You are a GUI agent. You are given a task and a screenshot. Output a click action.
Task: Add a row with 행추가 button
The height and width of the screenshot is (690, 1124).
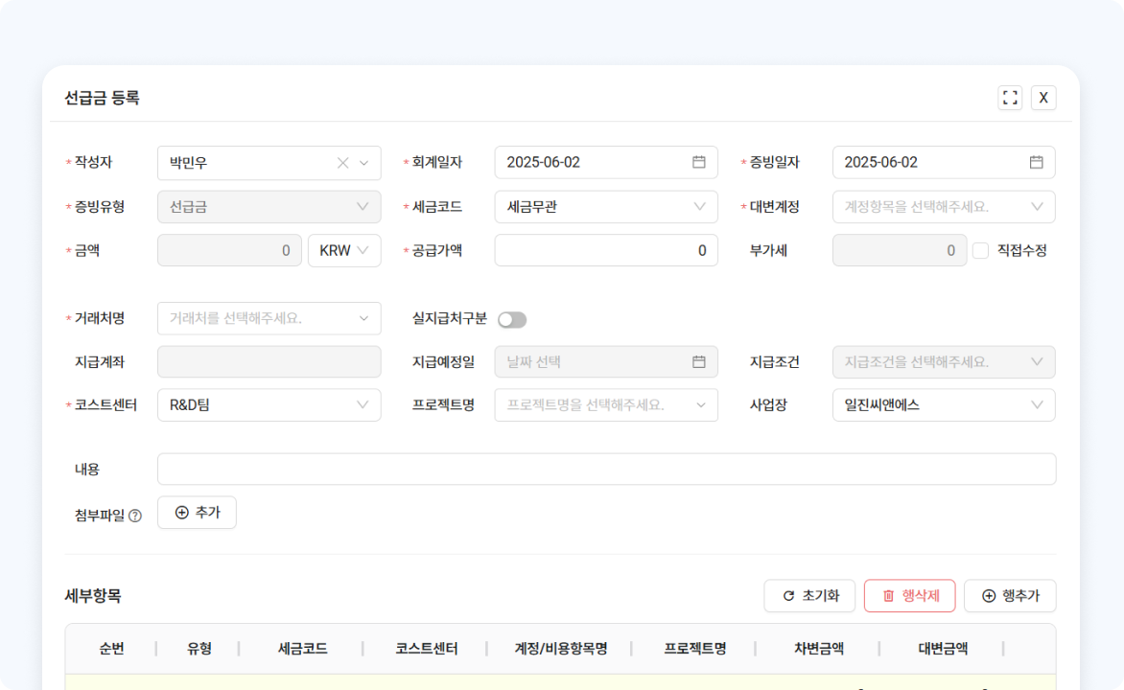(x=1010, y=596)
